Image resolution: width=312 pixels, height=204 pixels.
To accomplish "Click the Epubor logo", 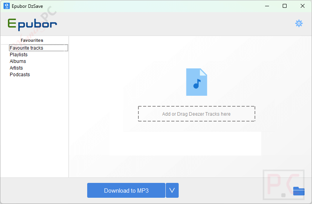I will [x=32, y=25].
